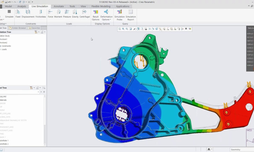The height and width of the screenshot is (152, 254).
Task: Open Model Tree settings dropdown
Action: point(32,88)
